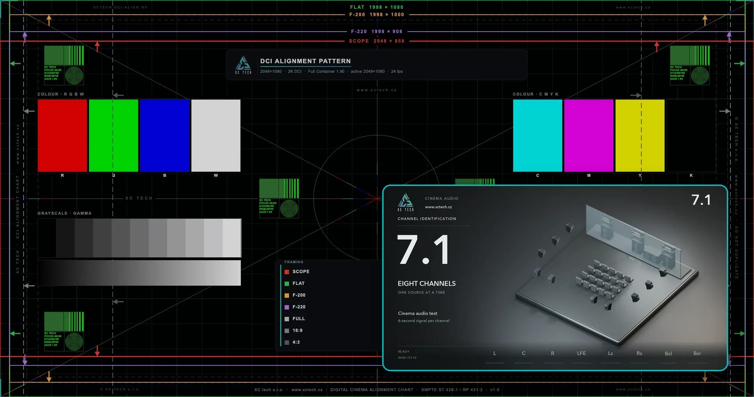Pick the red R colour patch
754x397 pixels.
pyautogui.click(x=62, y=135)
